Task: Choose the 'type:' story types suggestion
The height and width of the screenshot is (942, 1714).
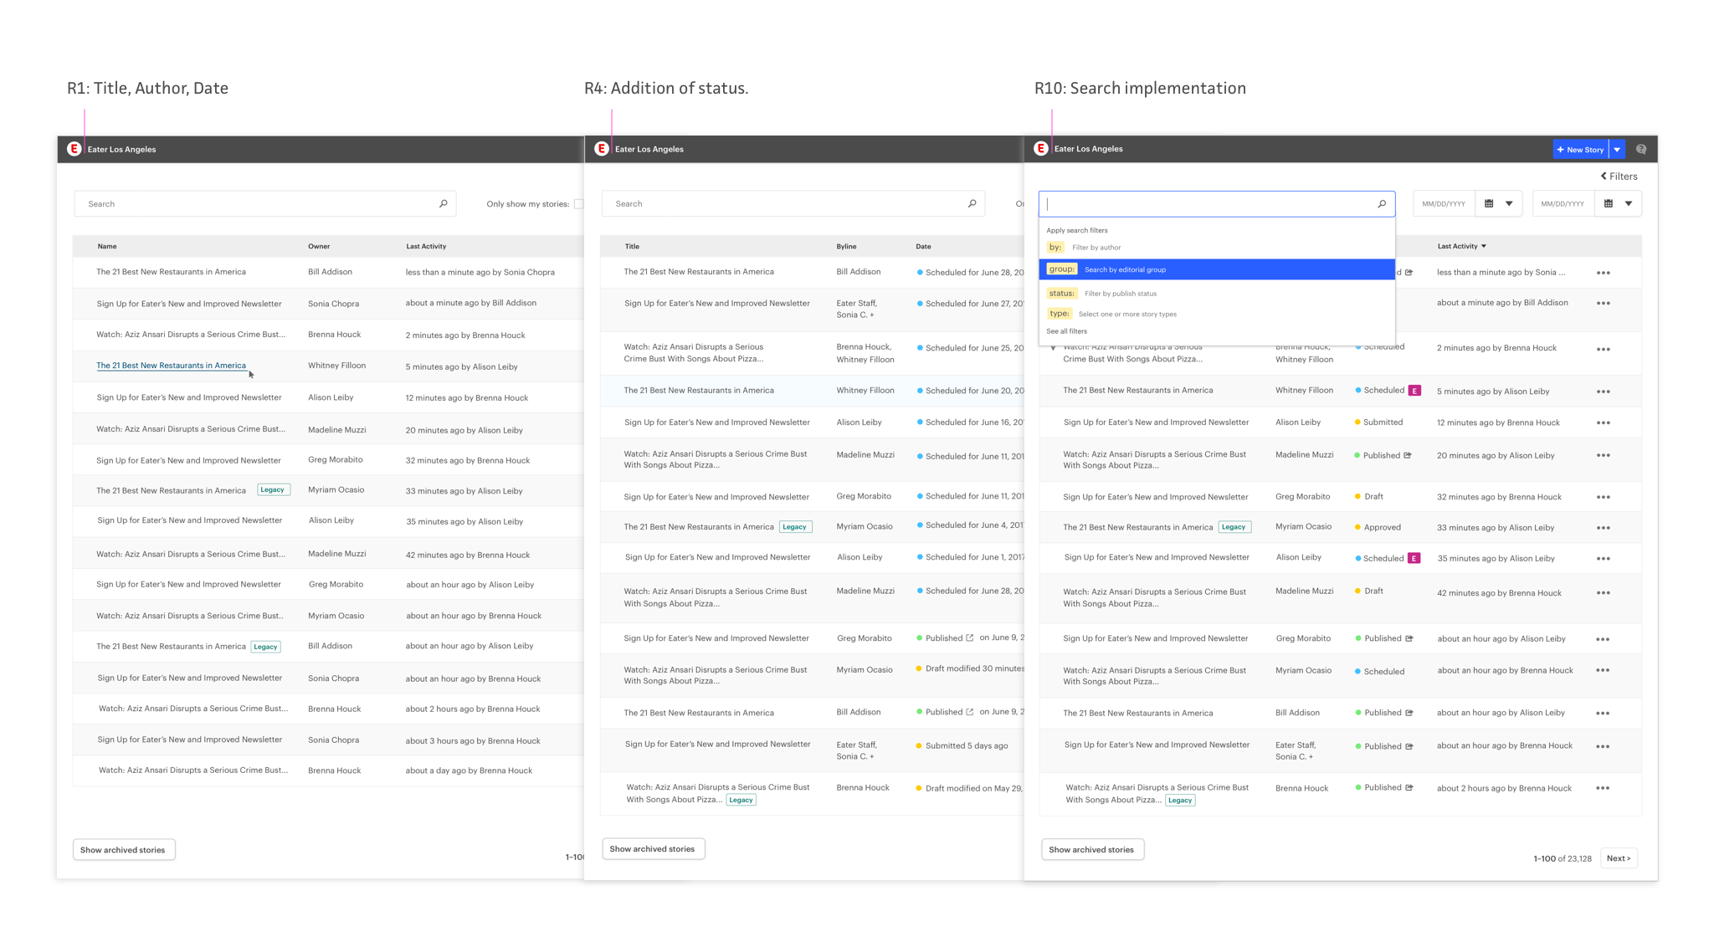Action: coord(1217,314)
